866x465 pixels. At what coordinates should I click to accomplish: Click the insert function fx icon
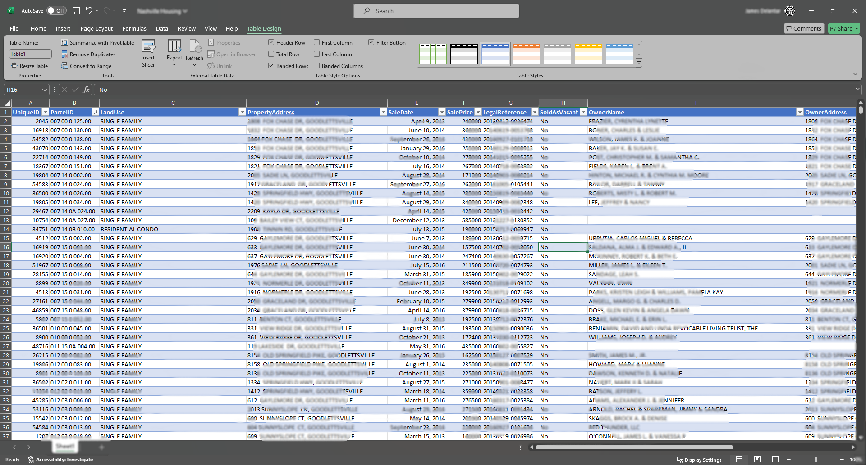point(87,90)
